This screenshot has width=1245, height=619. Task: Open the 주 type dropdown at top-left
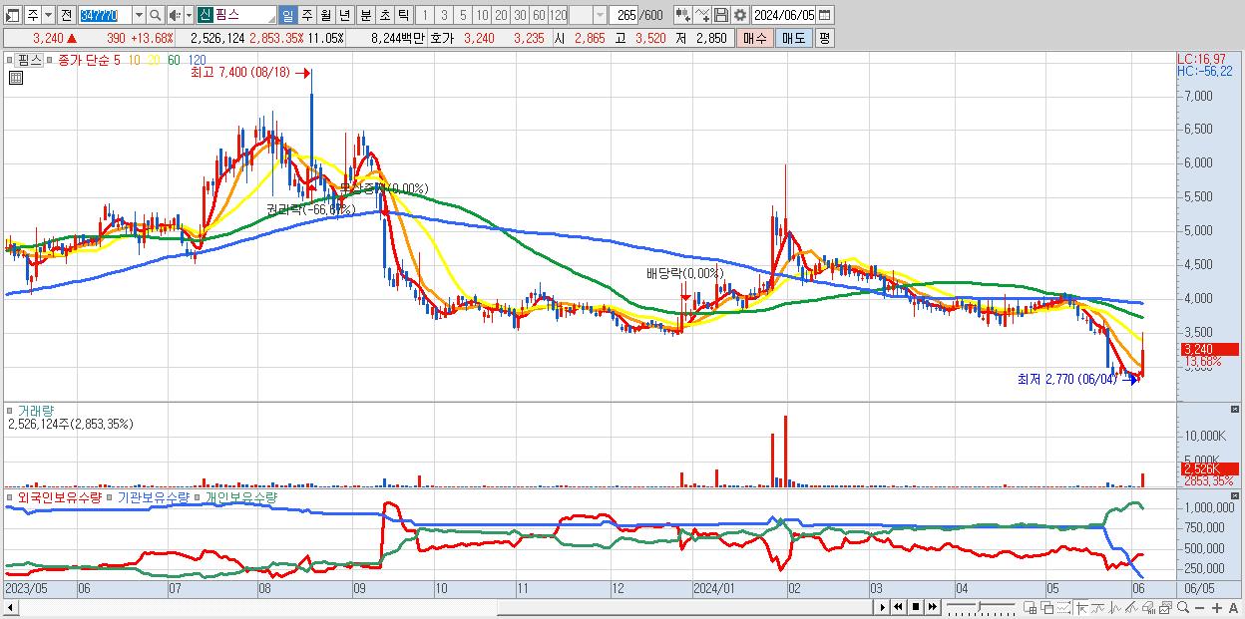(x=48, y=15)
